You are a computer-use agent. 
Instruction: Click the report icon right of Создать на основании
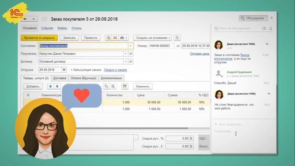pyautogui.click(x=177, y=38)
